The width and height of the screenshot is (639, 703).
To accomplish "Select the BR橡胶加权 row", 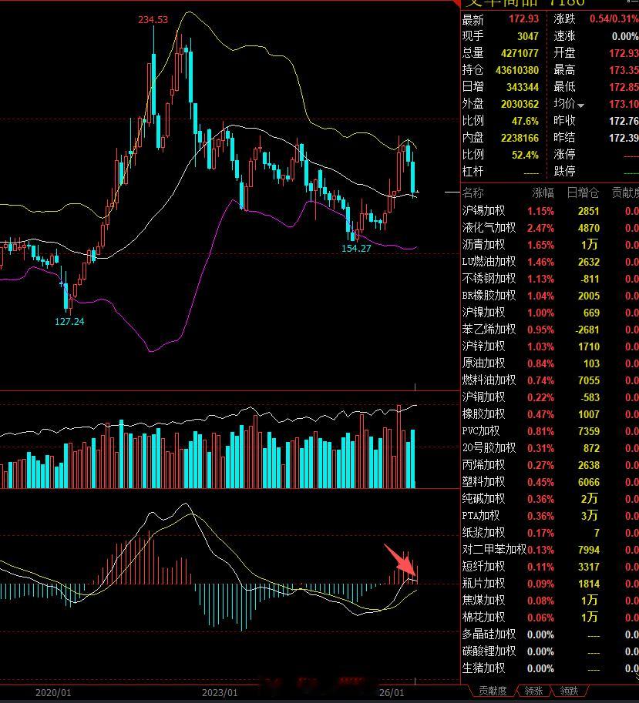I will (550, 296).
